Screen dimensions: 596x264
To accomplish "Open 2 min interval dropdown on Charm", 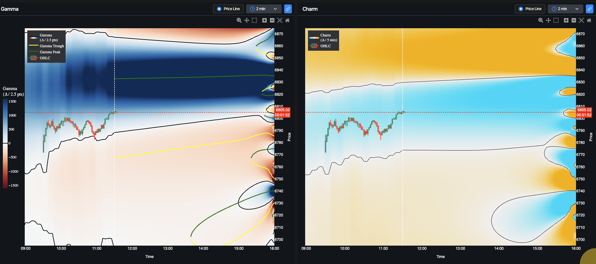I will (566, 9).
